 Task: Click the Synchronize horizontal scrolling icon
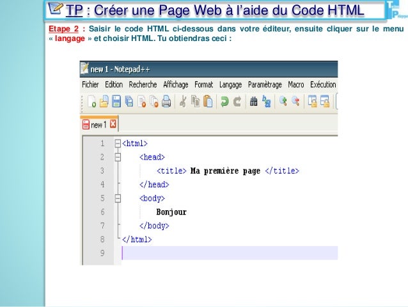point(325,101)
